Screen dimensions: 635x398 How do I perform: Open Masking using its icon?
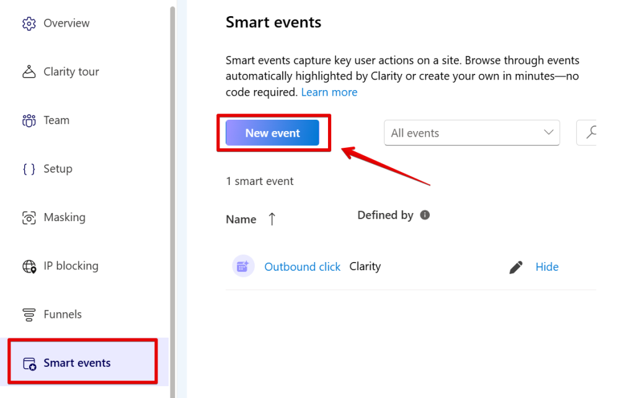[29, 218]
